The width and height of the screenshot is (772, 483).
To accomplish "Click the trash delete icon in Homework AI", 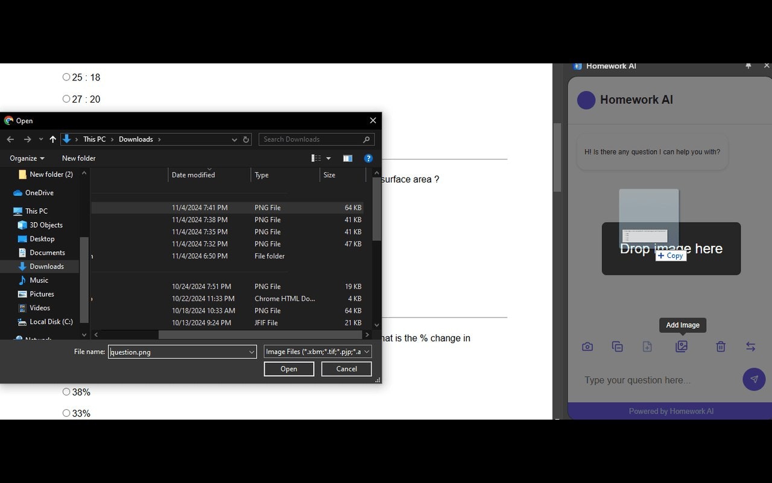I will pos(721,347).
